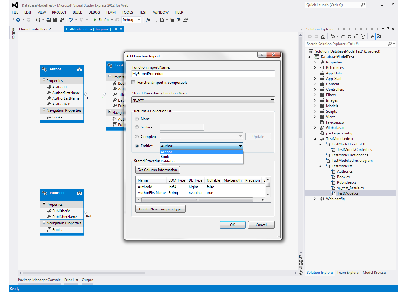Collapse All items in Solution Explorer
Image resolution: width=398 pixels, height=292 pixels.
(x=356, y=36)
